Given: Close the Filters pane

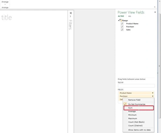Looking at the screenshot, I should tap(71, 13).
